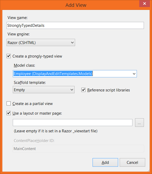Click the layout page path input
Image resolution: width=152 pixels, height=174 pixels.
(x=72, y=122)
